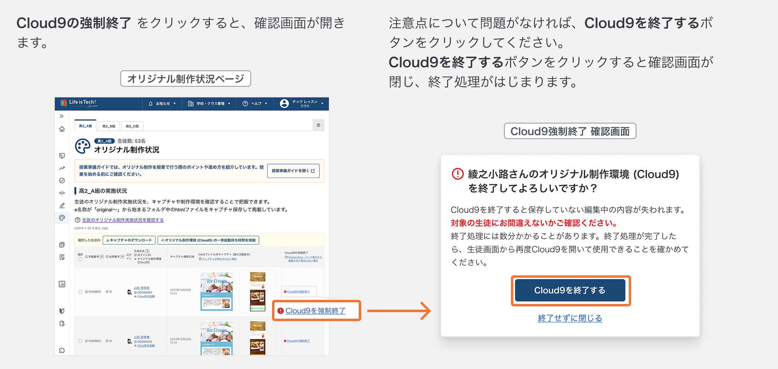This screenshot has height=369, width=778.
Task: Click Cloud9を起動 link in the first row
Action: pyautogui.click(x=146, y=296)
